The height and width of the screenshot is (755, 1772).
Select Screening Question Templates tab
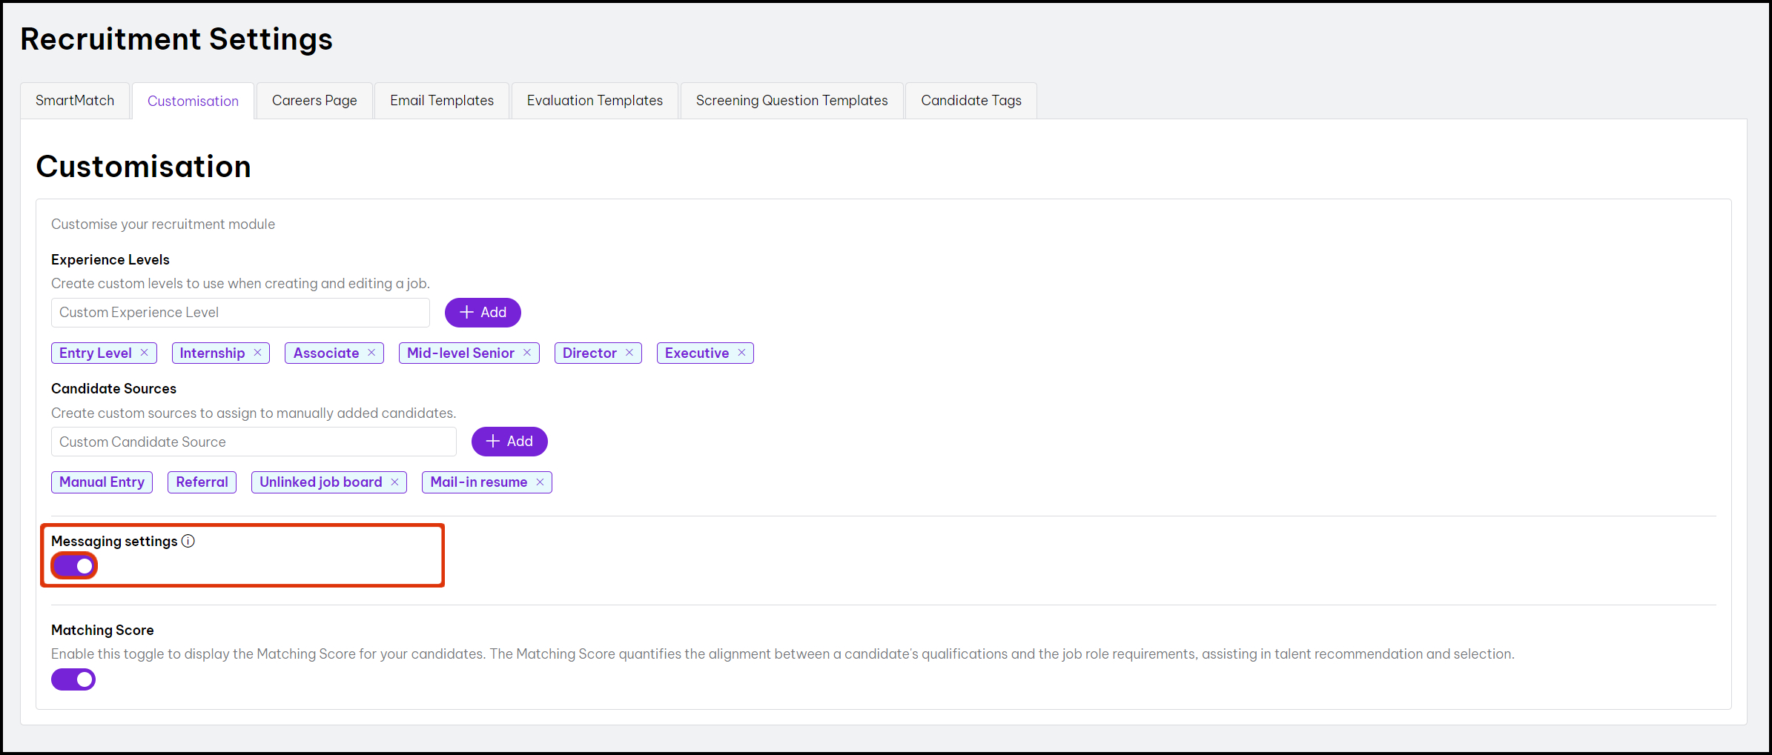coord(792,101)
